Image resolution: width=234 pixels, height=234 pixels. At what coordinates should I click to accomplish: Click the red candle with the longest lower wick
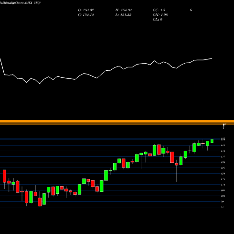click(176, 164)
